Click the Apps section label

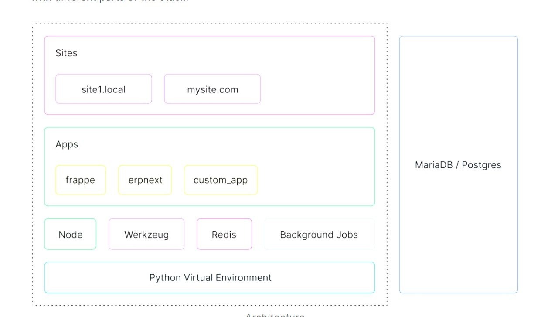(66, 144)
